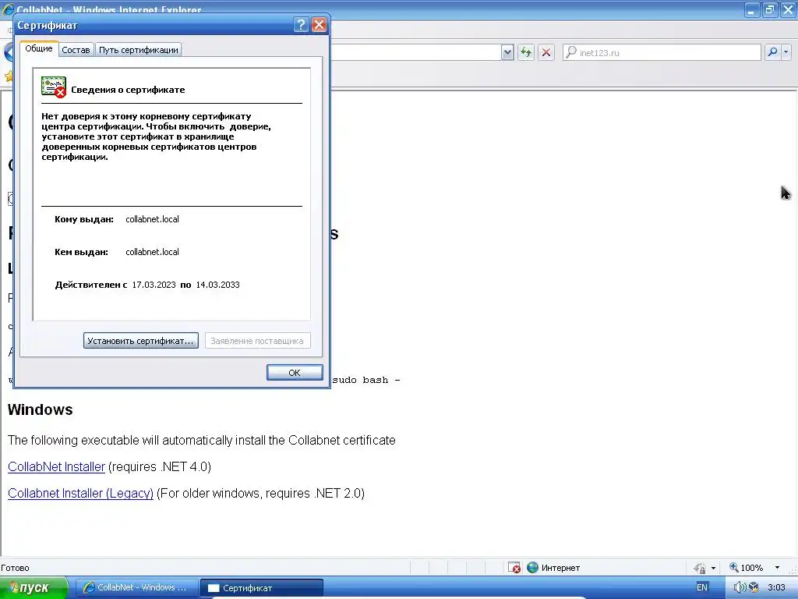Open the zoom dropdown arrow

[777, 568]
